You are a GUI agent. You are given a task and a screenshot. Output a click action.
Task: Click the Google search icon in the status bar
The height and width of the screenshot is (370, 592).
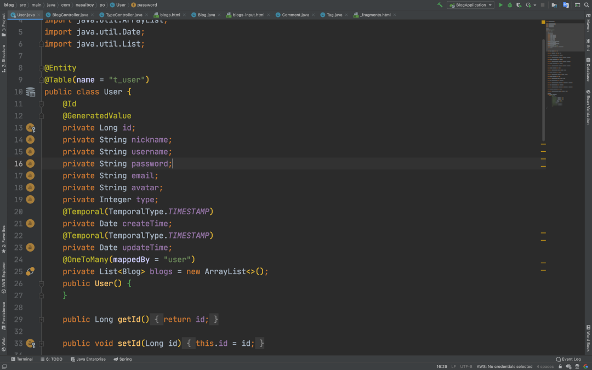586,366
